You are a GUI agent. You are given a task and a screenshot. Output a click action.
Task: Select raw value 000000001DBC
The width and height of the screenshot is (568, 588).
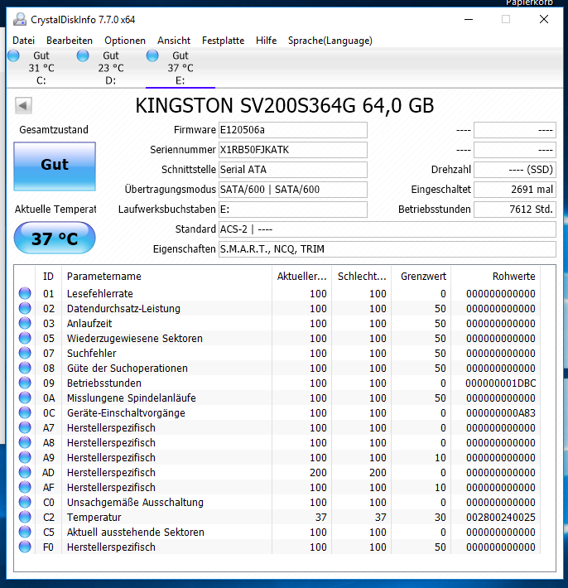point(500,383)
